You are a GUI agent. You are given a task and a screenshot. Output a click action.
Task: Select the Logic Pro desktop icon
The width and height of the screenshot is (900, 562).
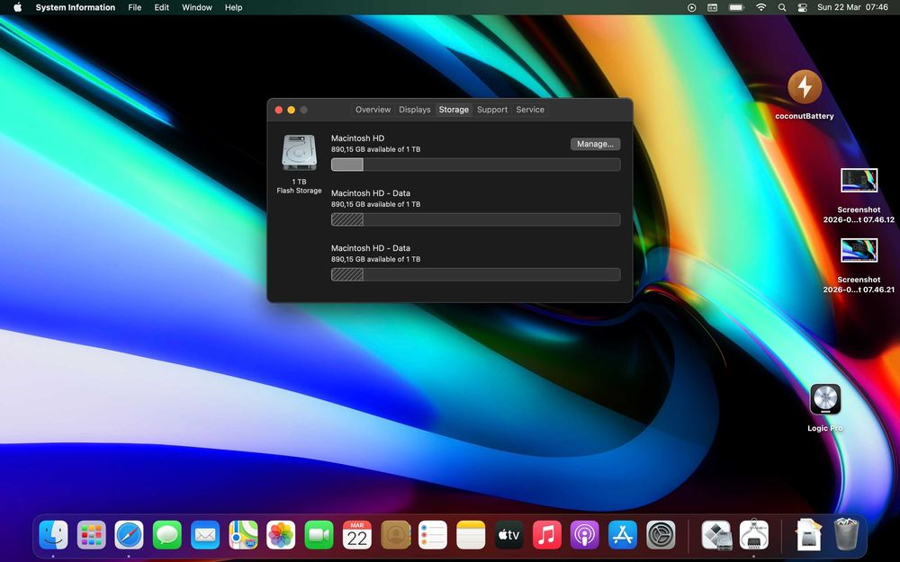[x=825, y=399]
